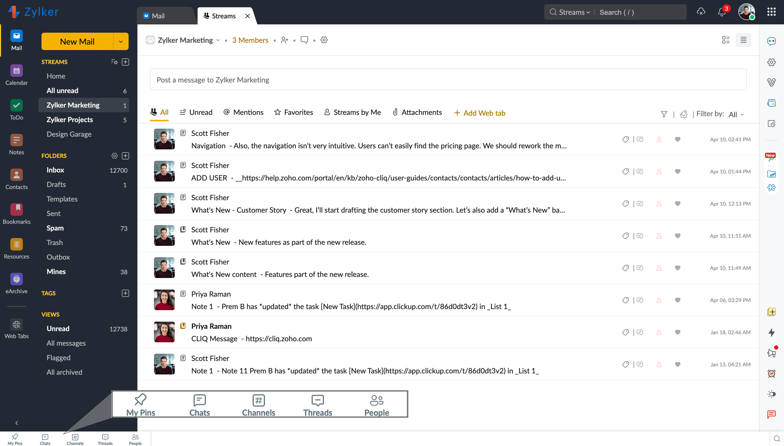Assign the Navigation post using person icon

pos(659,140)
